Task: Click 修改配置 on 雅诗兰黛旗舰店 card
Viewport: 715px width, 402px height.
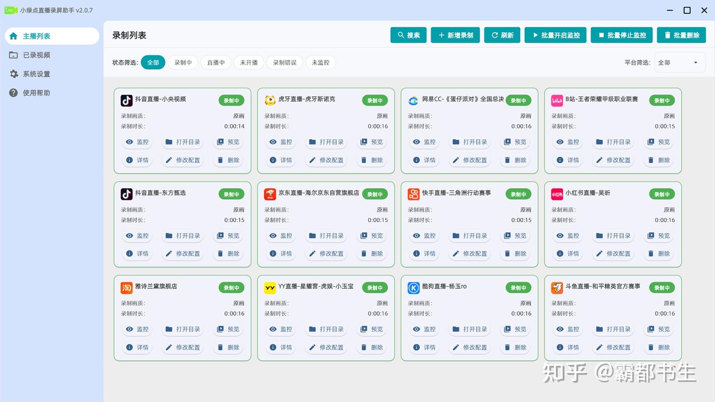Action: pos(183,347)
